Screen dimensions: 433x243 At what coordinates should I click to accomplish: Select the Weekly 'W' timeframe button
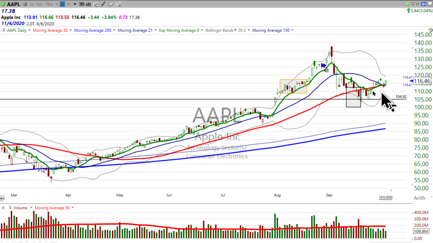point(69,4)
